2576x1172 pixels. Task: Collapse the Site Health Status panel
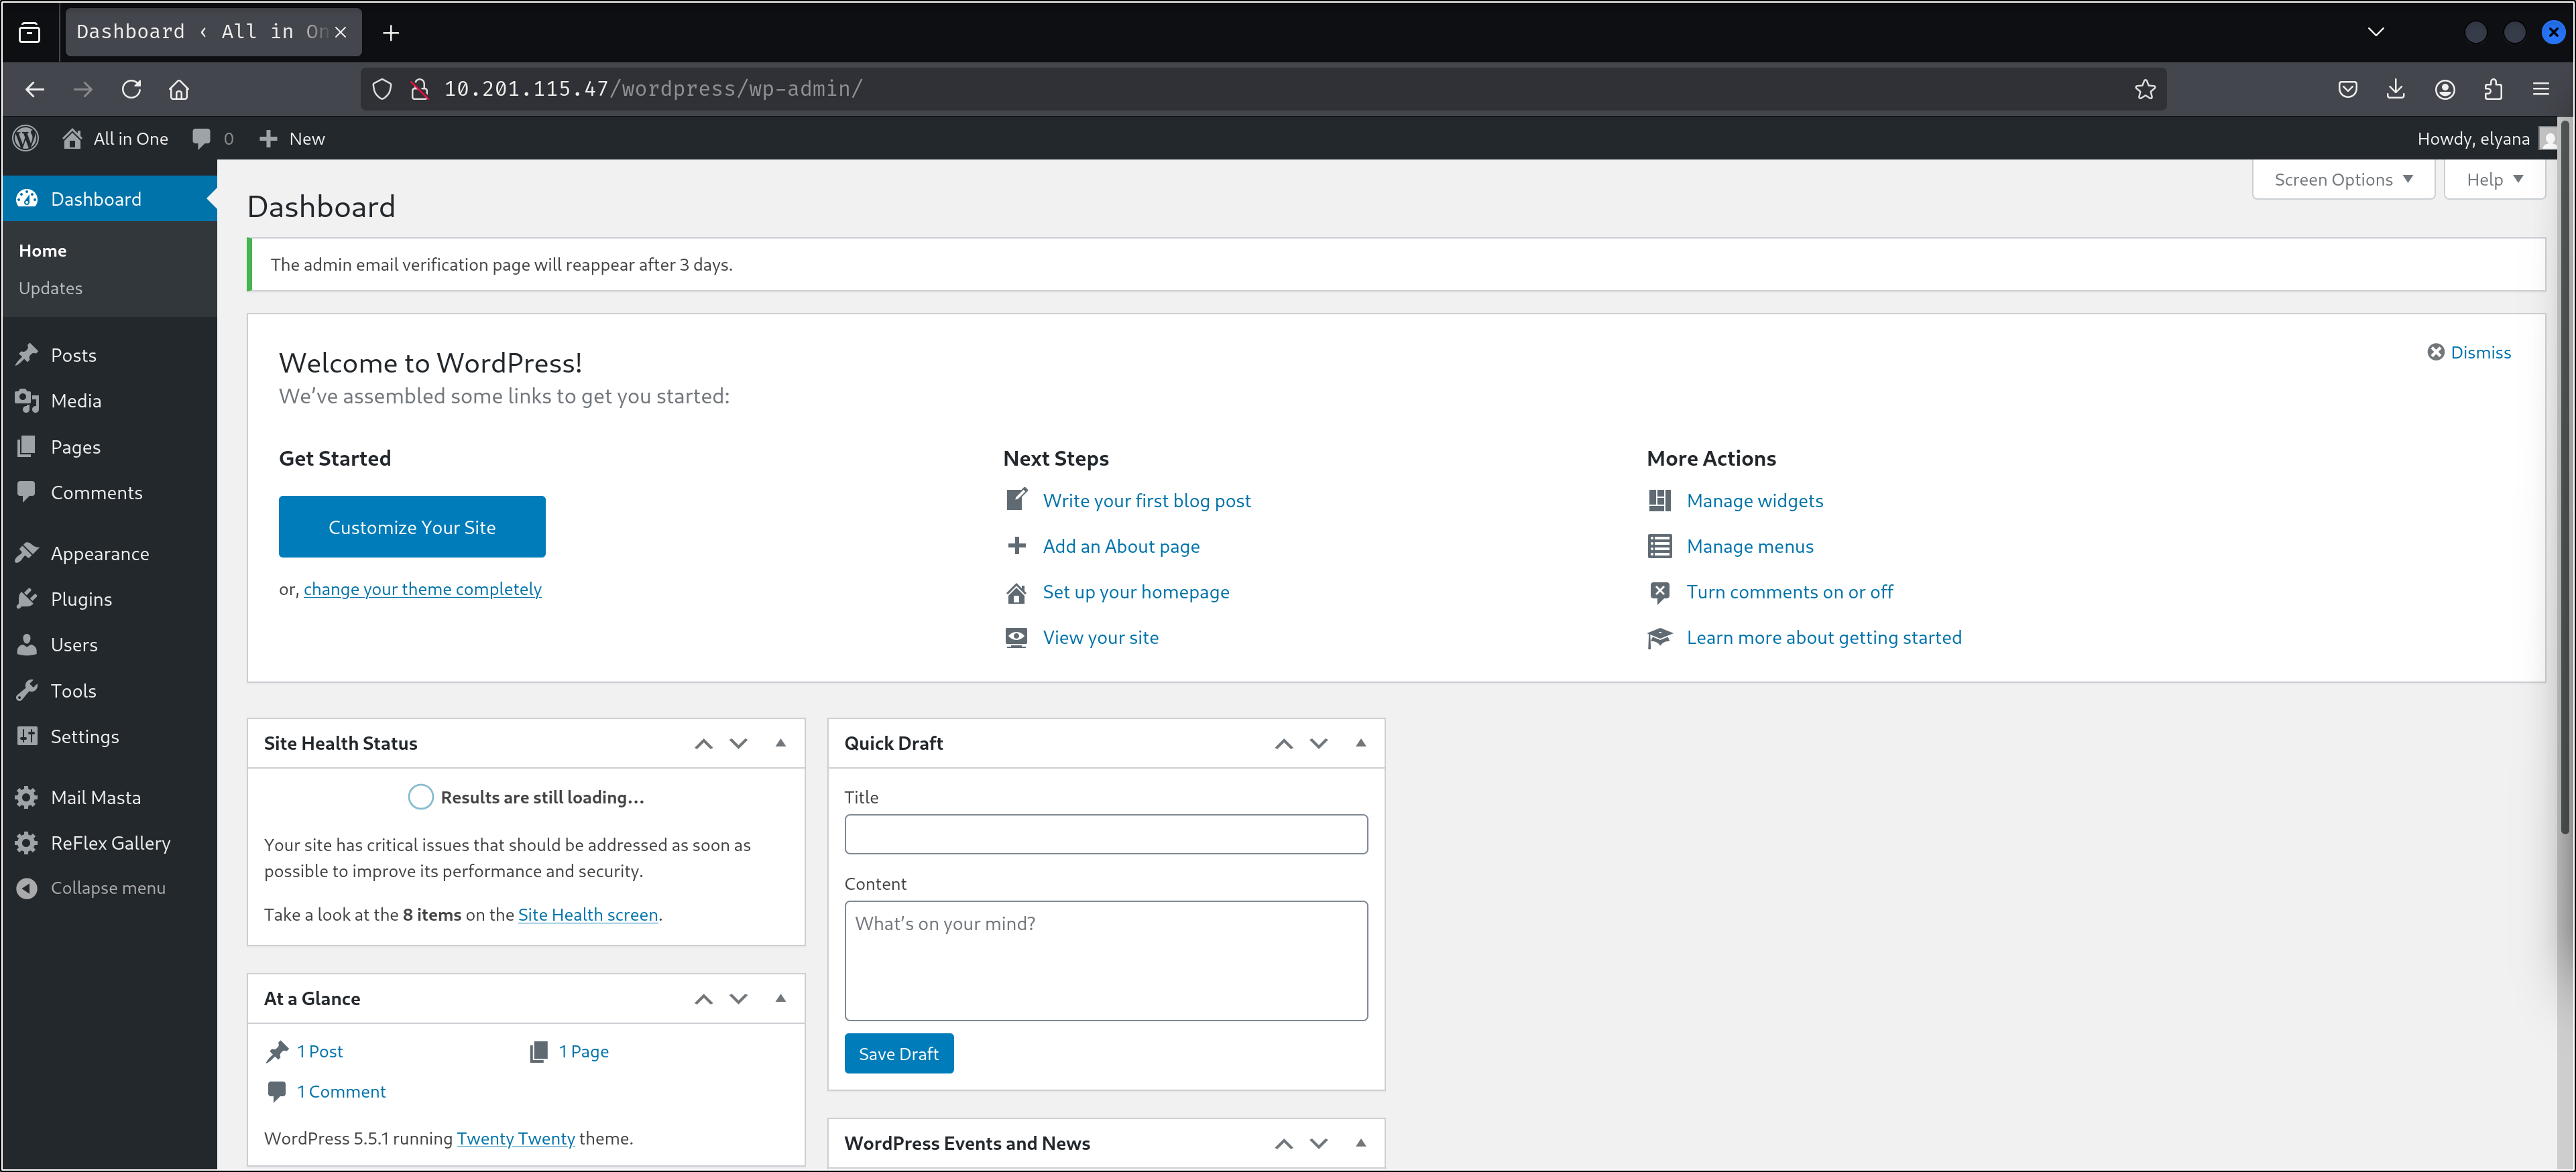(x=781, y=743)
